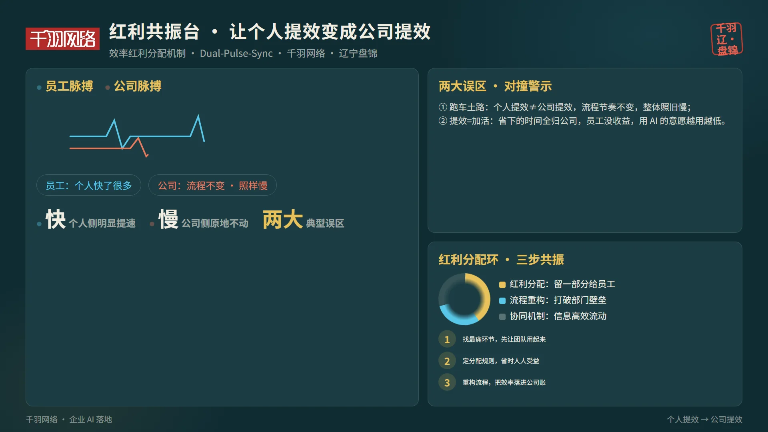Click the title 红利共振台

point(154,32)
